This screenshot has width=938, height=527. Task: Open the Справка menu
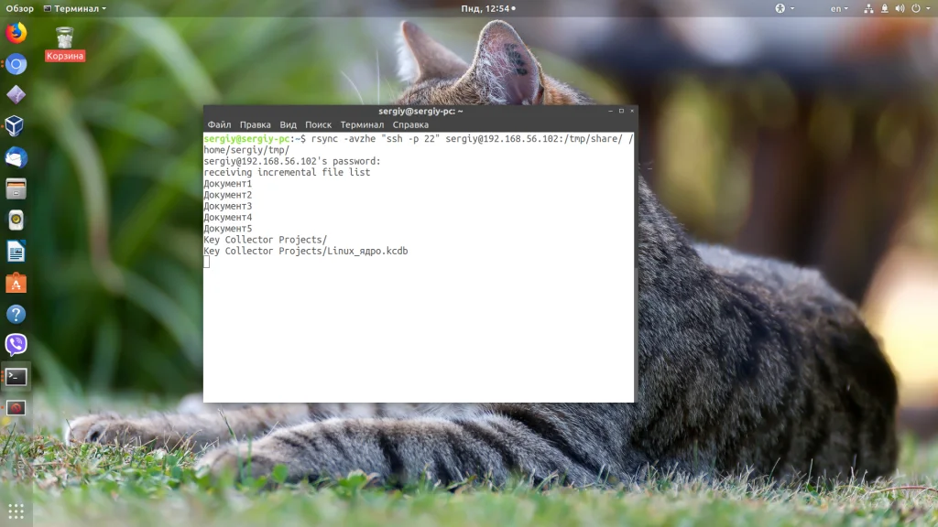[x=410, y=124]
